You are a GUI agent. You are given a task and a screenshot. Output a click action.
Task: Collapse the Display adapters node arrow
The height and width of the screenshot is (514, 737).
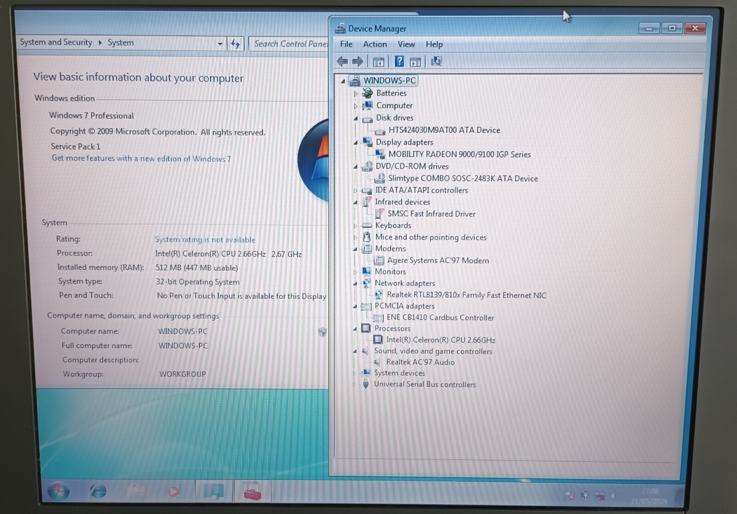[356, 143]
